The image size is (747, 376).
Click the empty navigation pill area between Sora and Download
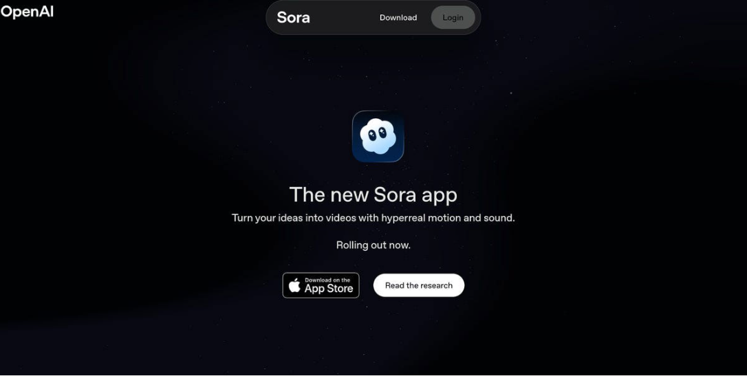pyautogui.click(x=345, y=18)
